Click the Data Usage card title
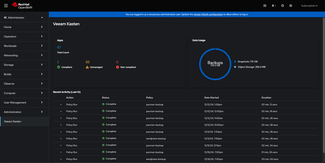The width and height of the screenshot is (325, 163). coord(199,40)
